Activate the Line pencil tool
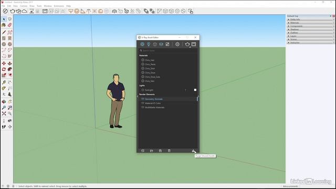The width and height of the screenshot is (336, 189). (x=4, y=33)
